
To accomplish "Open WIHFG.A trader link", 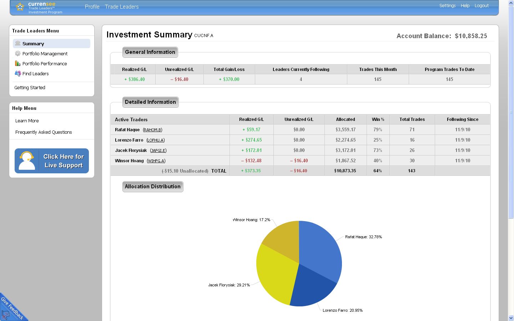I will coord(156,161).
